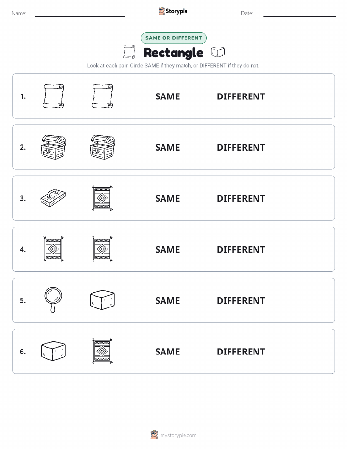Click the Storypie bear logo at top
The width and height of the screenshot is (347, 449).
[162, 11]
